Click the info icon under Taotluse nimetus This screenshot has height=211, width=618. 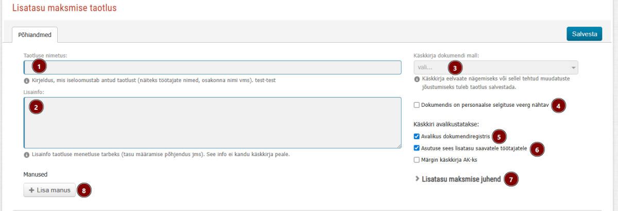26,81
